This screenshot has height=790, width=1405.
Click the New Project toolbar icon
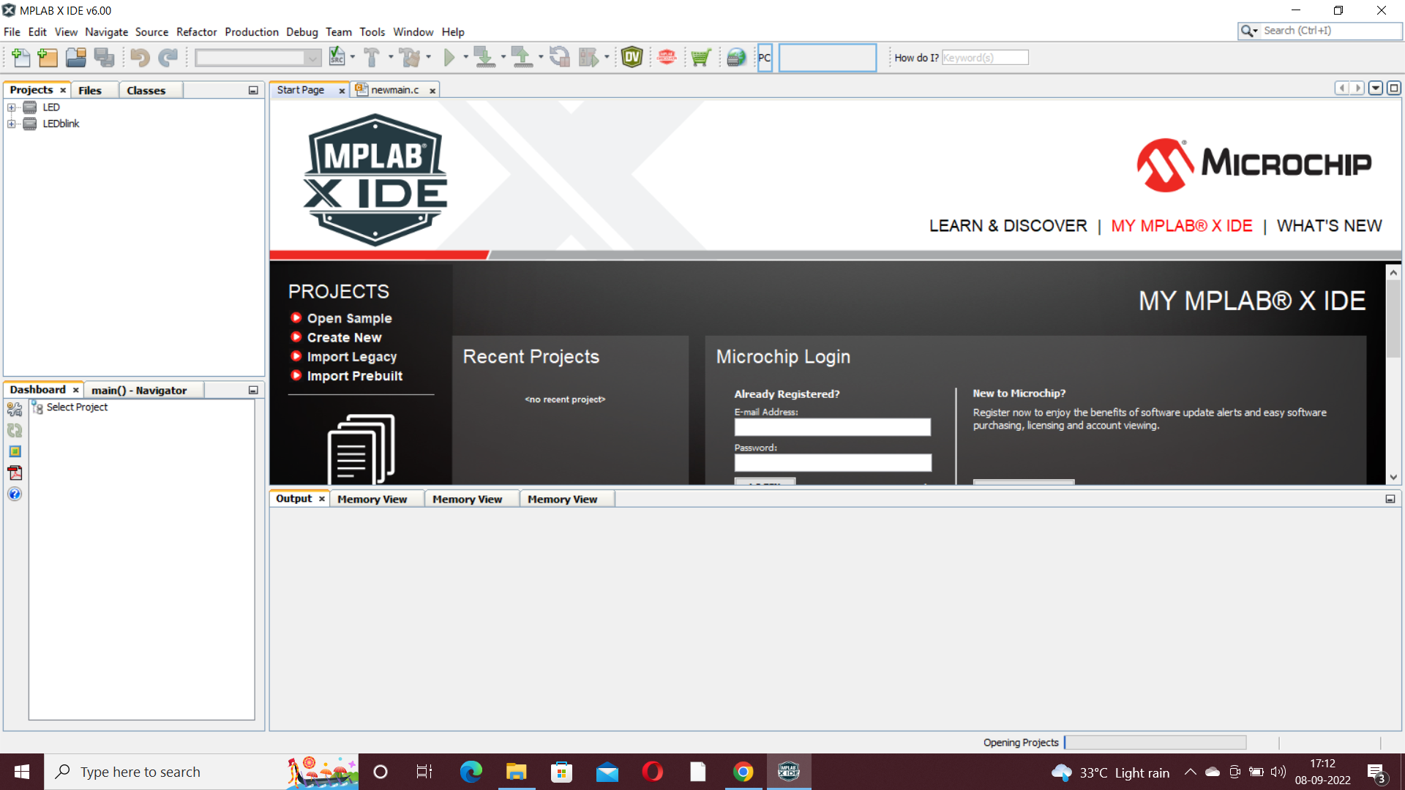coord(48,57)
